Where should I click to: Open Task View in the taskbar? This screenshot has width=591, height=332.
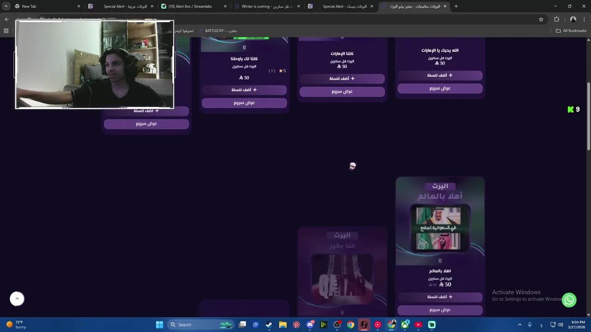242,325
